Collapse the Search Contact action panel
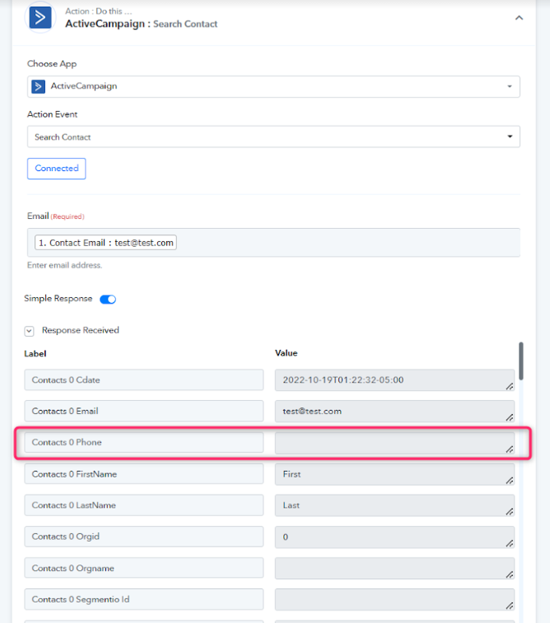The image size is (550, 623). [x=519, y=18]
